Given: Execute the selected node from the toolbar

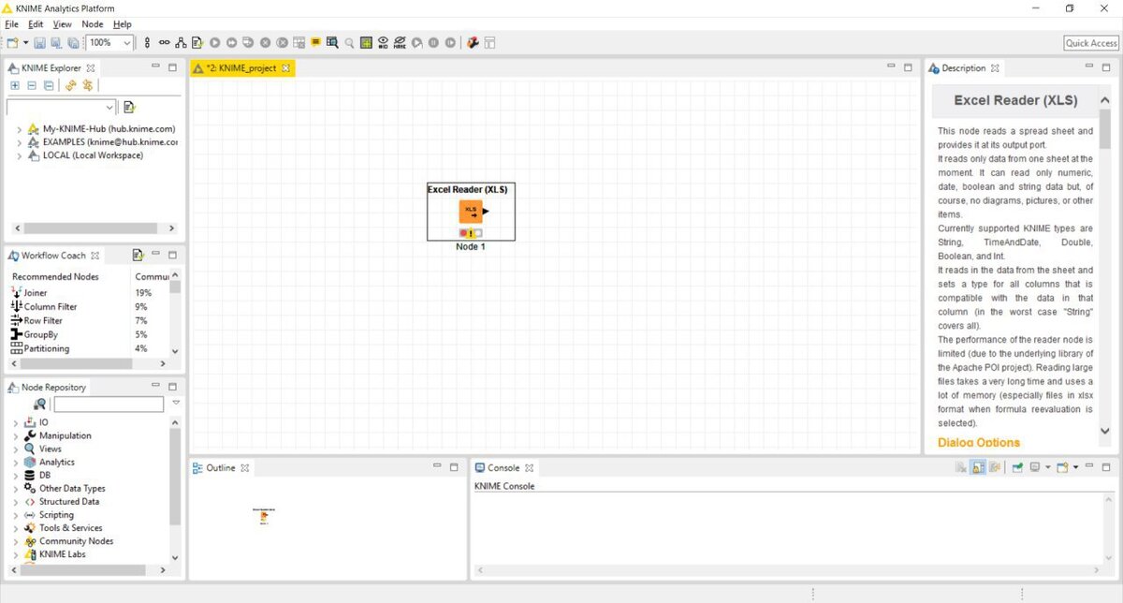Looking at the screenshot, I should [x=214, y=42].
